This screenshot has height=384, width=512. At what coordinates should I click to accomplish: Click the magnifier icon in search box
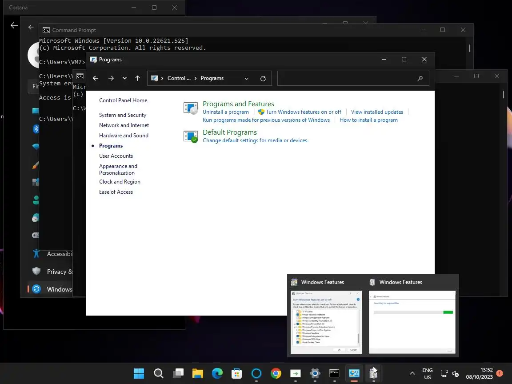coord(420,78)
